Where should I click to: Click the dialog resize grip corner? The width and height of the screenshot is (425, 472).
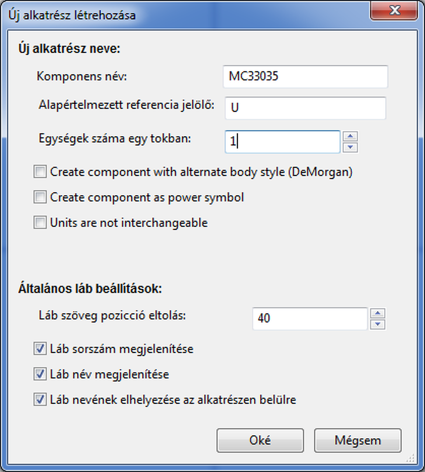(411, 458)
